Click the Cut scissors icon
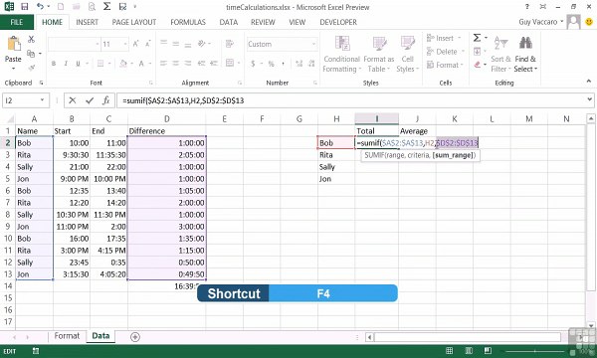 [x=31, y=39]
